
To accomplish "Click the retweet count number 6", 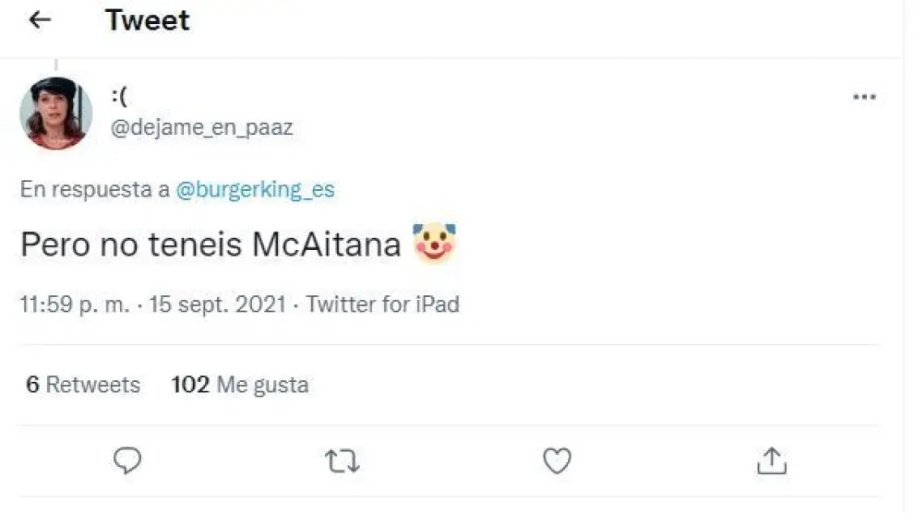I will pos(32,385).
